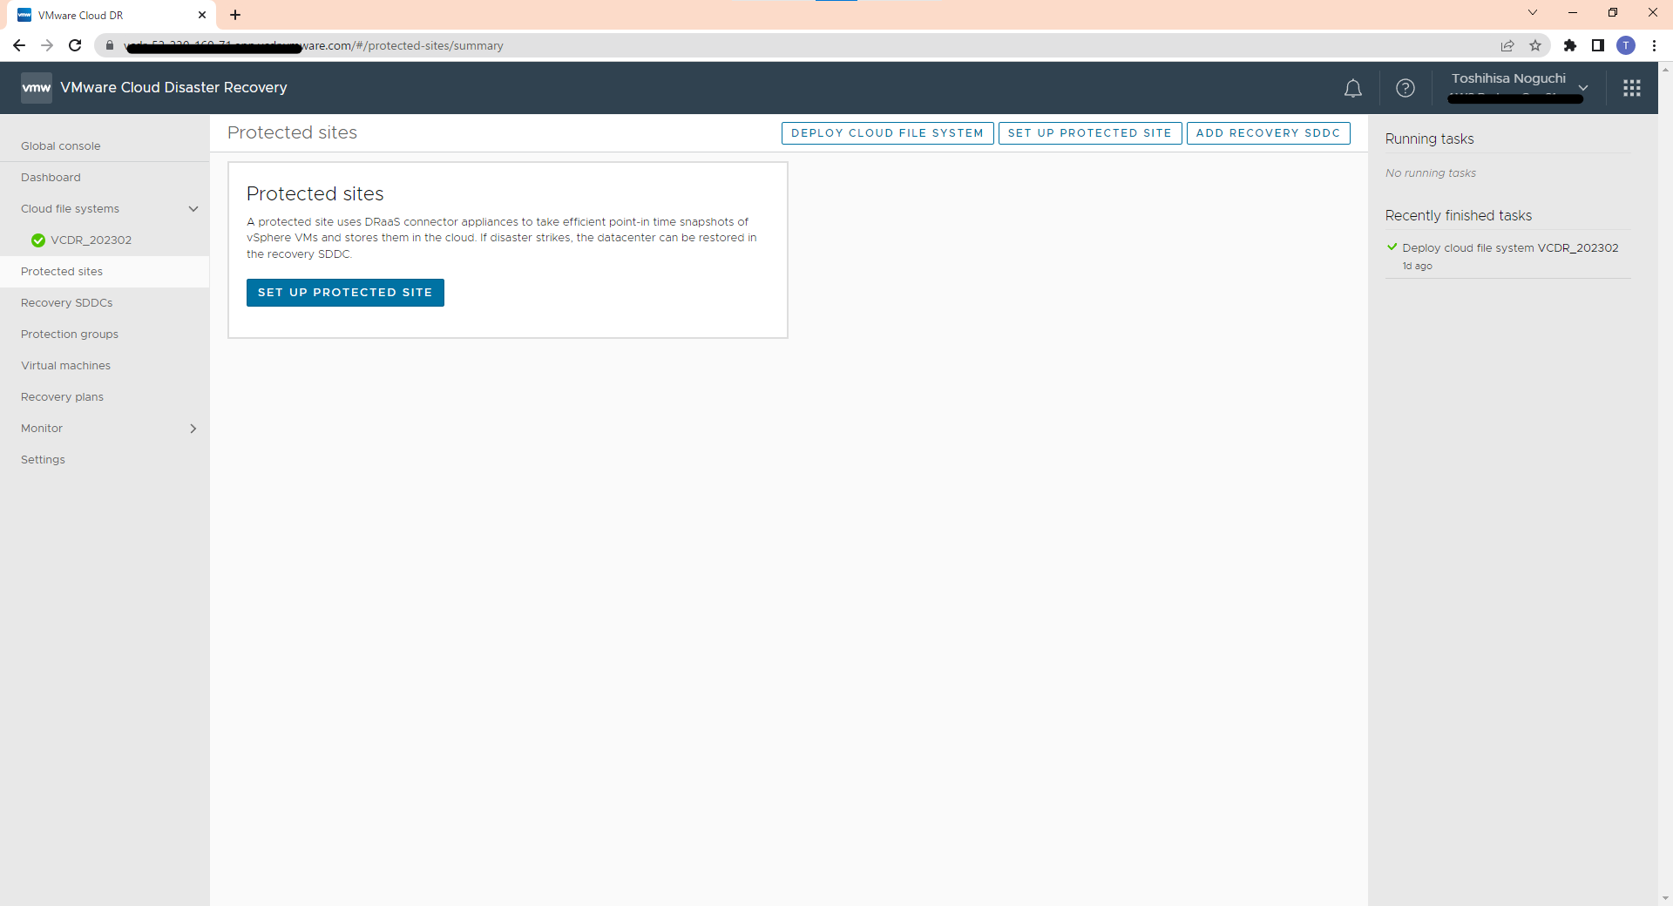The width and height of the screenshot is (1673, 906).
Task: Open the VMware services grid icon
Action: pos(1631,88)
